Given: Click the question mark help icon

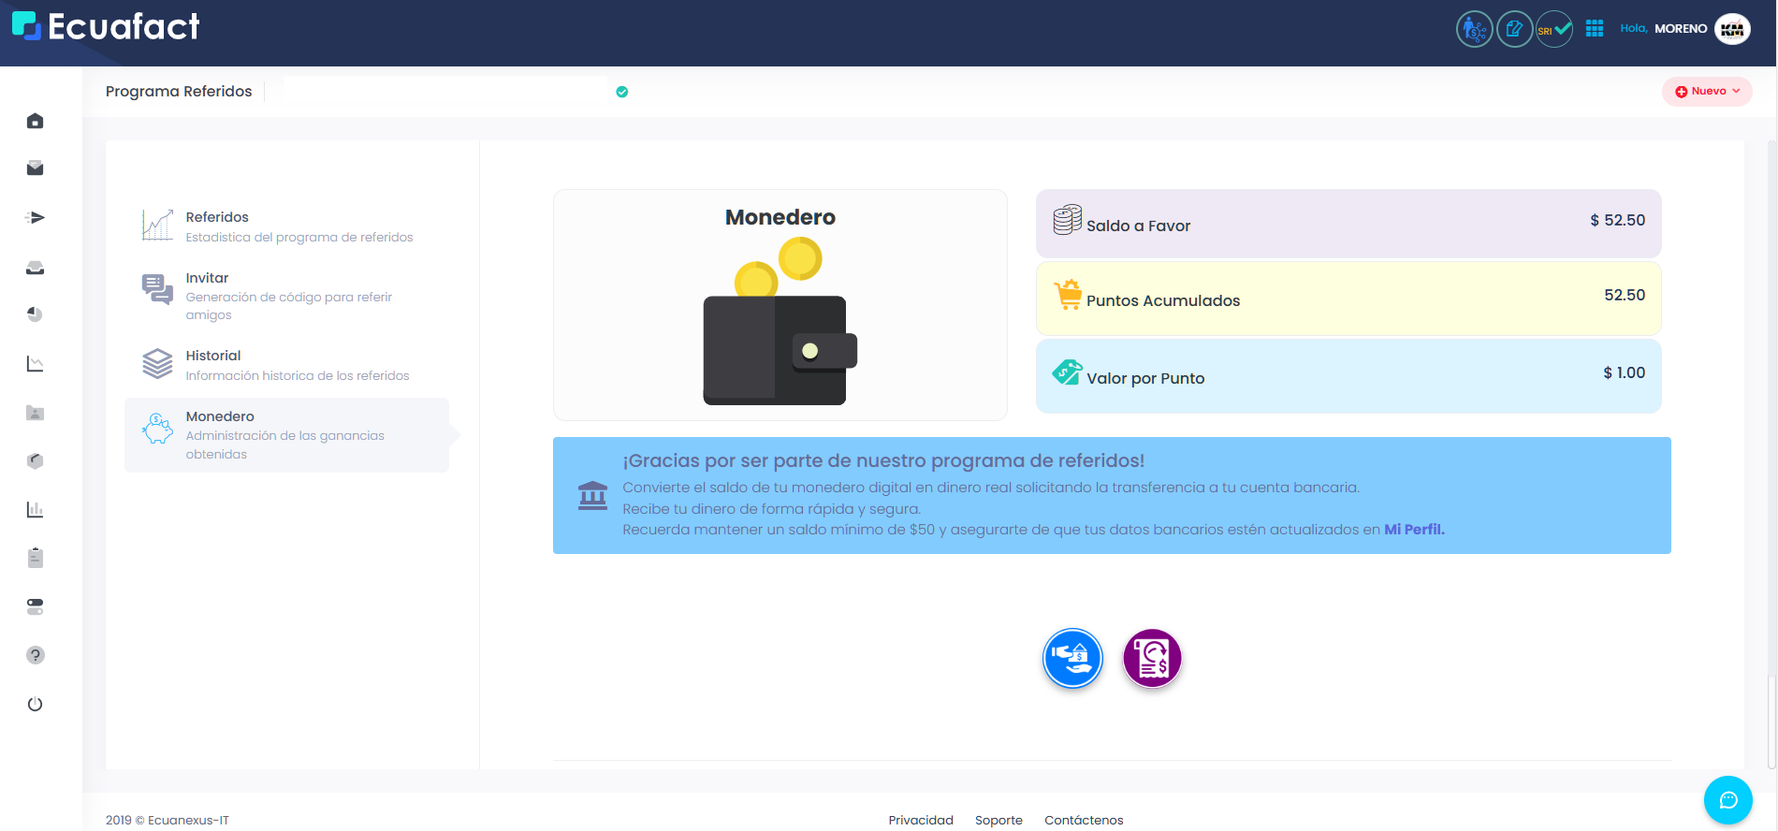Looking at the screenshot, I should click(35, 655).
